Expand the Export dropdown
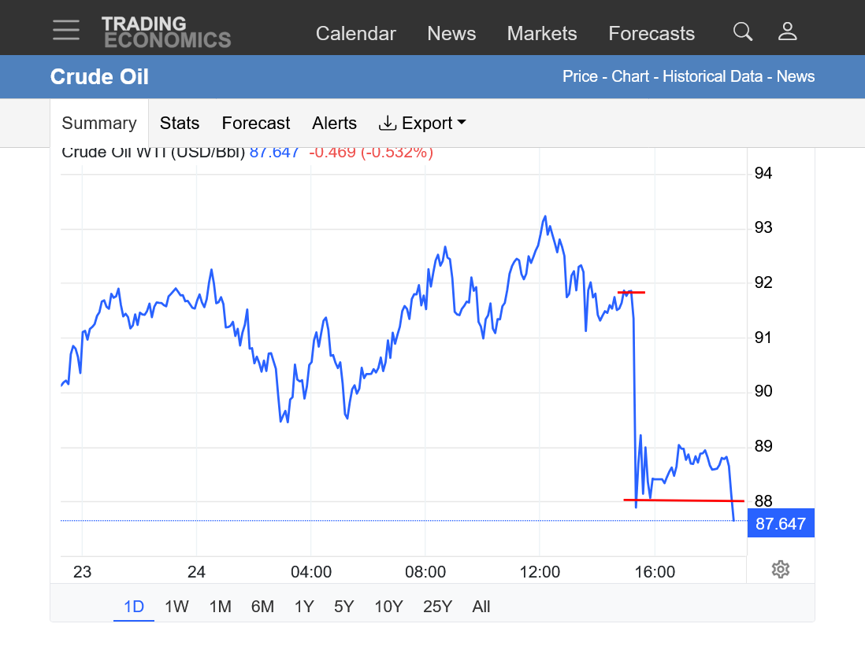The height and width of the screenshot is (657, 865). click(422, 124)
